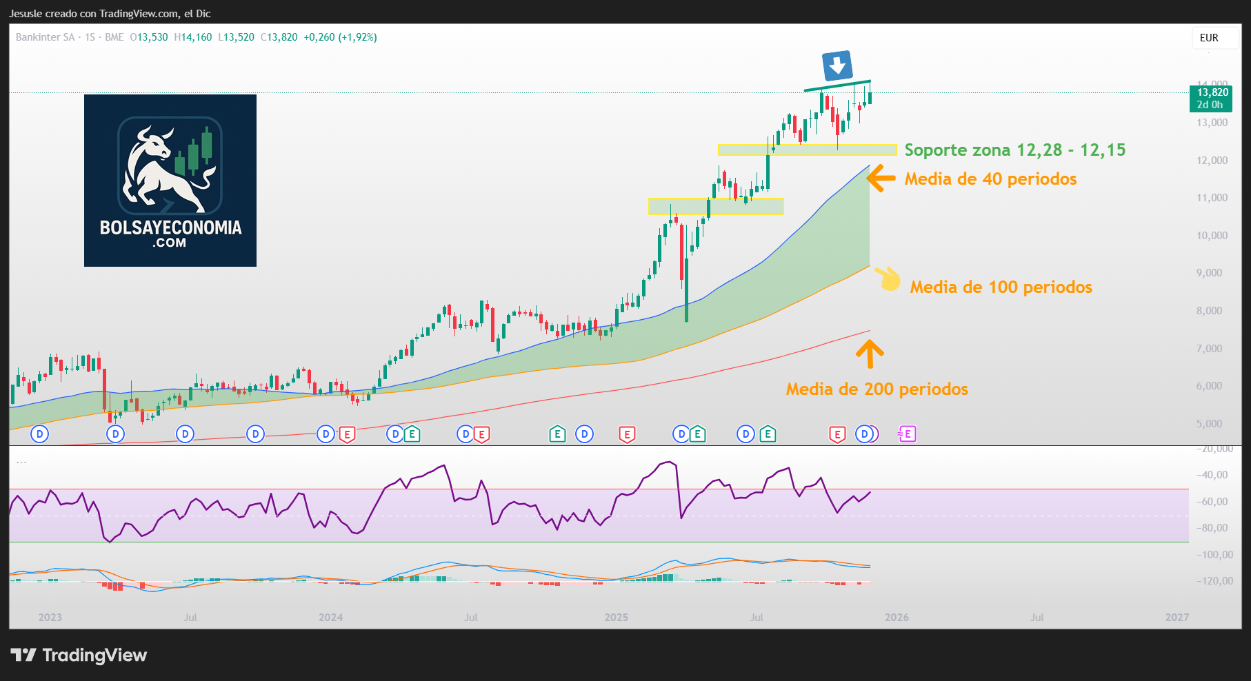Screen dimensions: 1251x681
Task: Click the purple upcoming earnings E marker
Action: coord(907,434)
